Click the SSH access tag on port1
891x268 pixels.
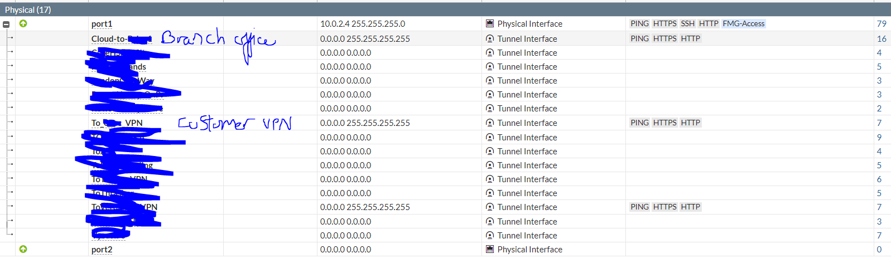[x=687, y=23]
